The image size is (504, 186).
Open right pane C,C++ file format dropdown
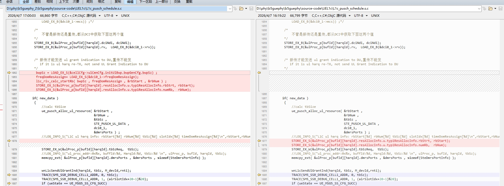click(x=331, y=16)
